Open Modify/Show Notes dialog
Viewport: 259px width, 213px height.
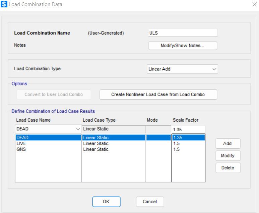pos(183,46)
